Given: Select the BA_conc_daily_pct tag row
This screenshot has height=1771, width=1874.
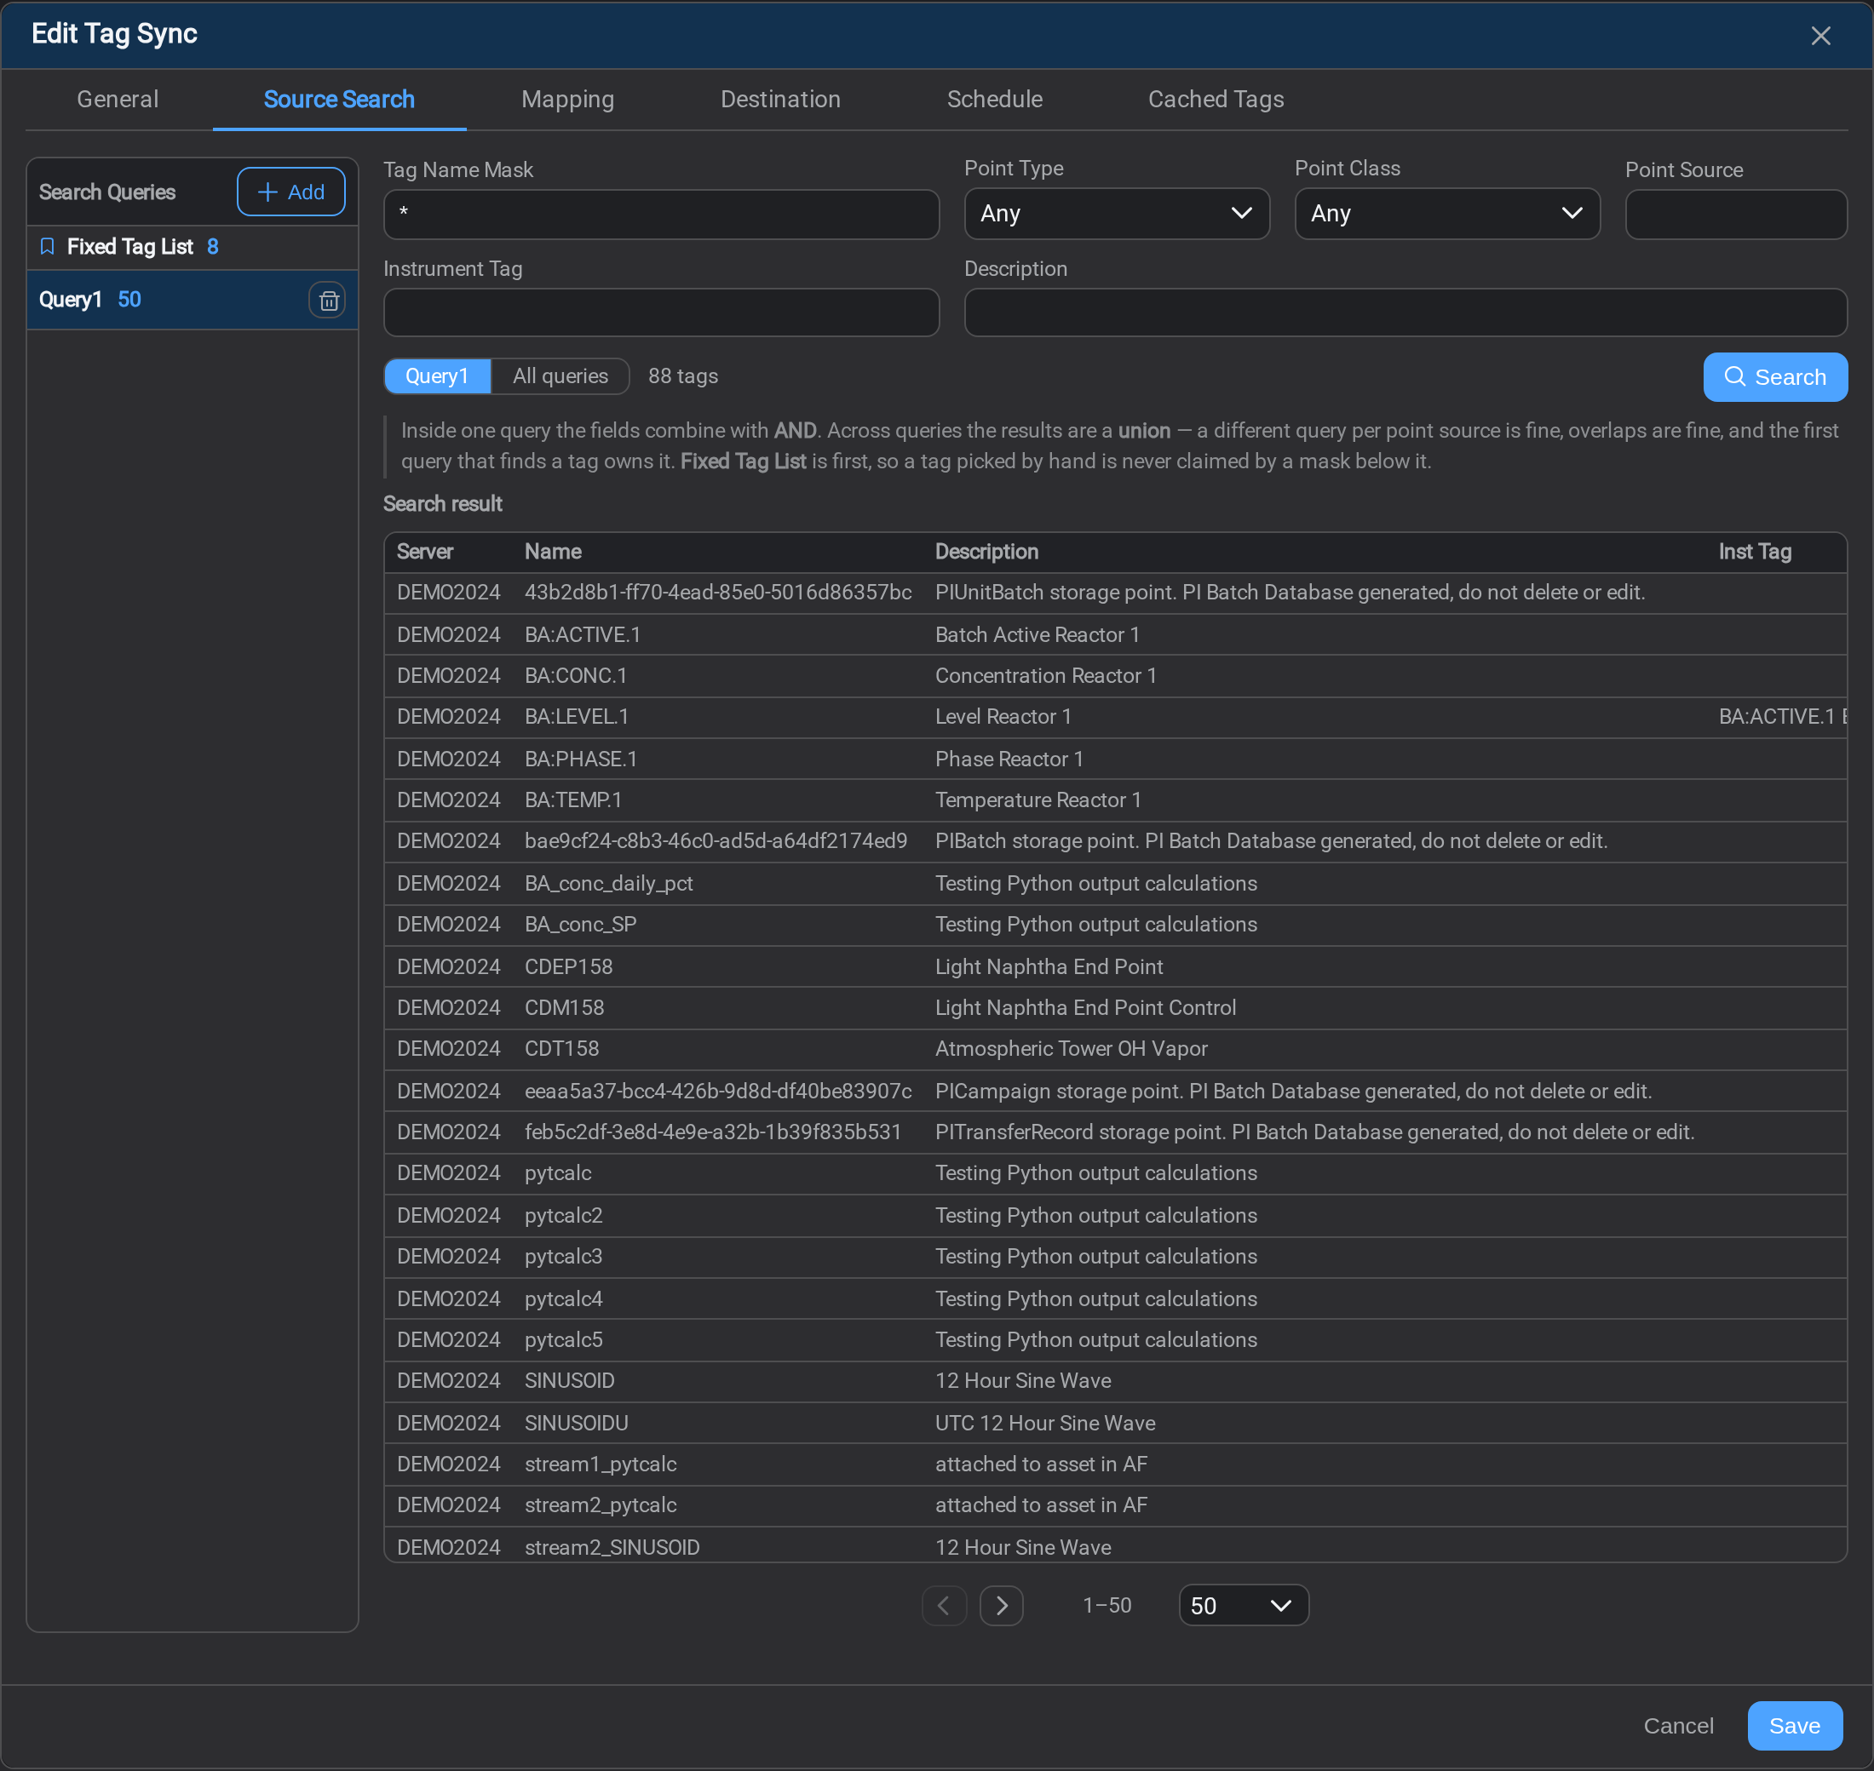Looking at the screenshot, I should [x=1116, y=884].
